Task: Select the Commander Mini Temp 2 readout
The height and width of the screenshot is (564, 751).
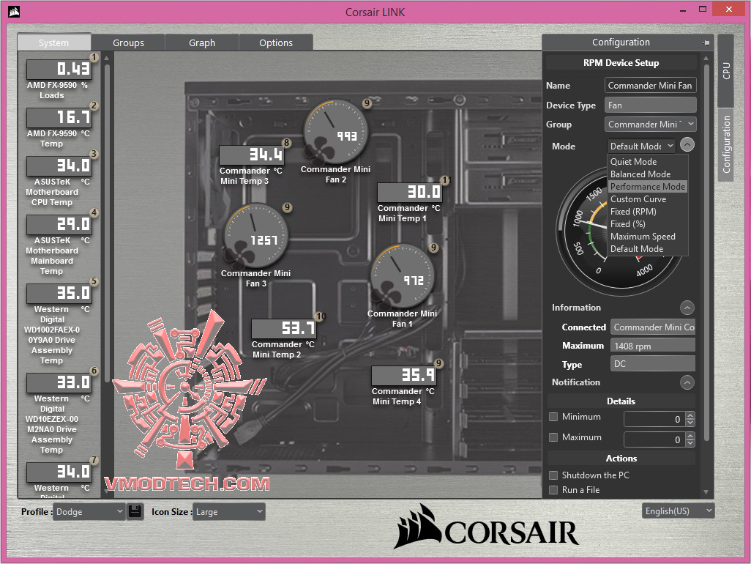Action: click(x=283, y=329)
